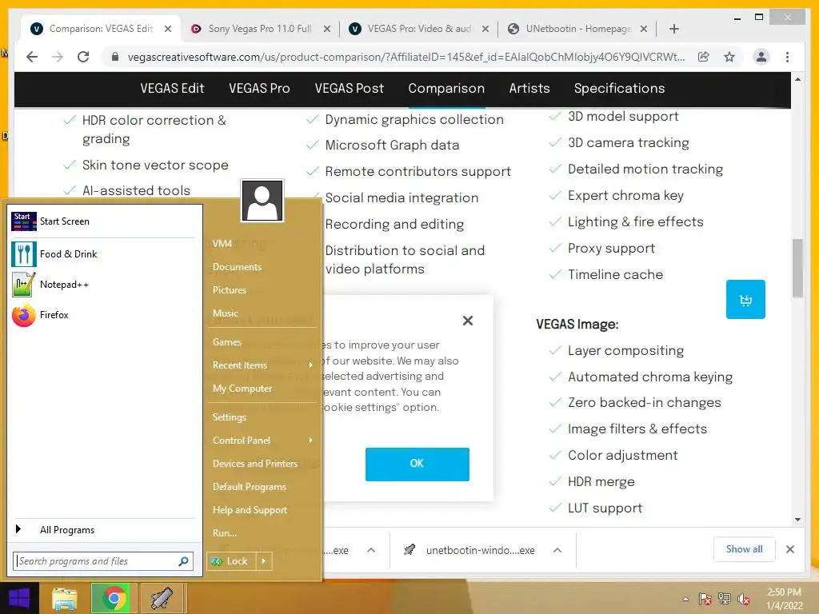Show hidden tray icons arrow
The image size is (819, 614).
coord(685,599)
